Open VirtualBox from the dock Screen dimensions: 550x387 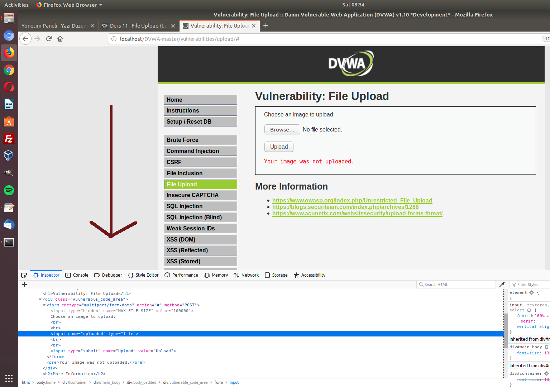pyautogui.click(x=9, y=156)
